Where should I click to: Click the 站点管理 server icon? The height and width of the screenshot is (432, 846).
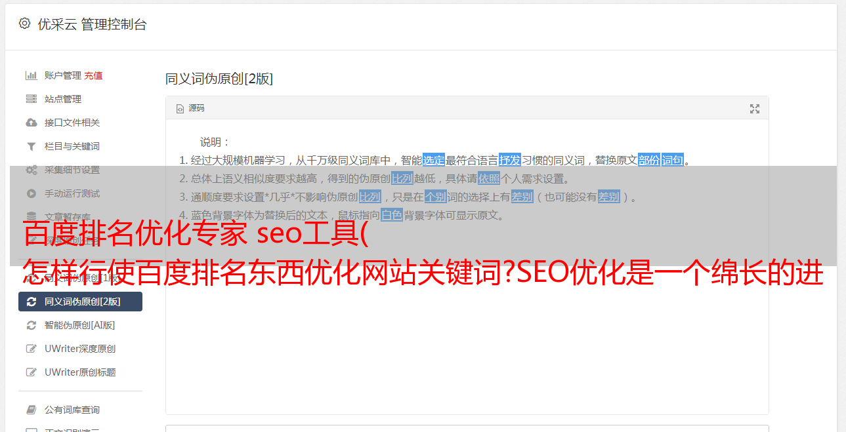tap(31, 99)
